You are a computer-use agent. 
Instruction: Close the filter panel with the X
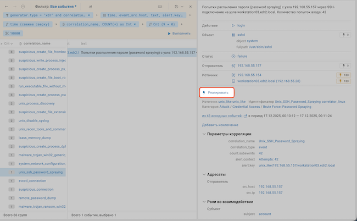point(191,7)
